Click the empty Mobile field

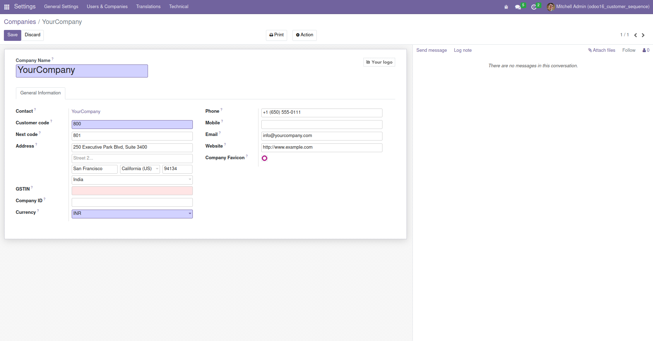[x=322, y=124]
